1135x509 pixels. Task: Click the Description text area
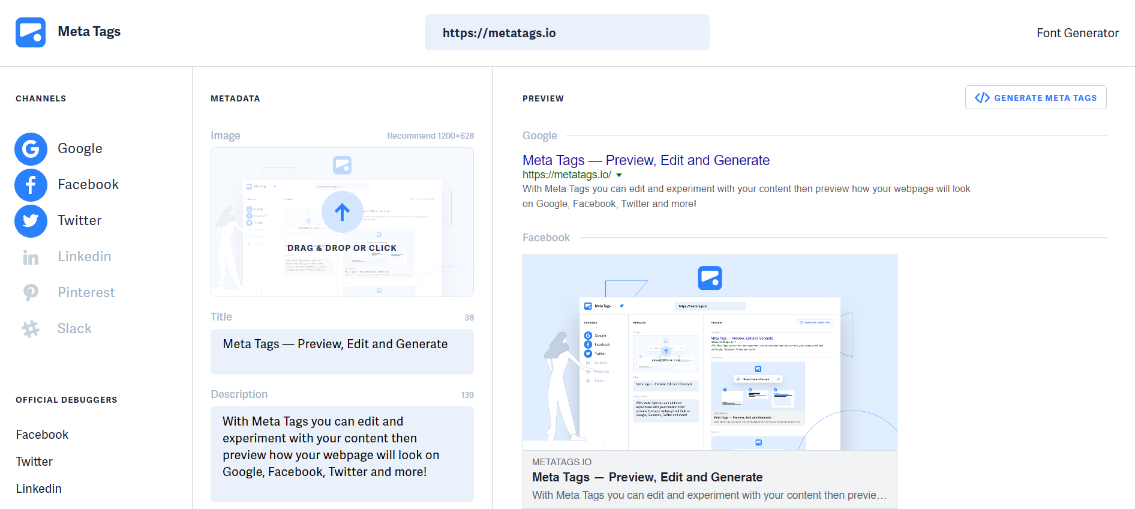tap(342, 454)
